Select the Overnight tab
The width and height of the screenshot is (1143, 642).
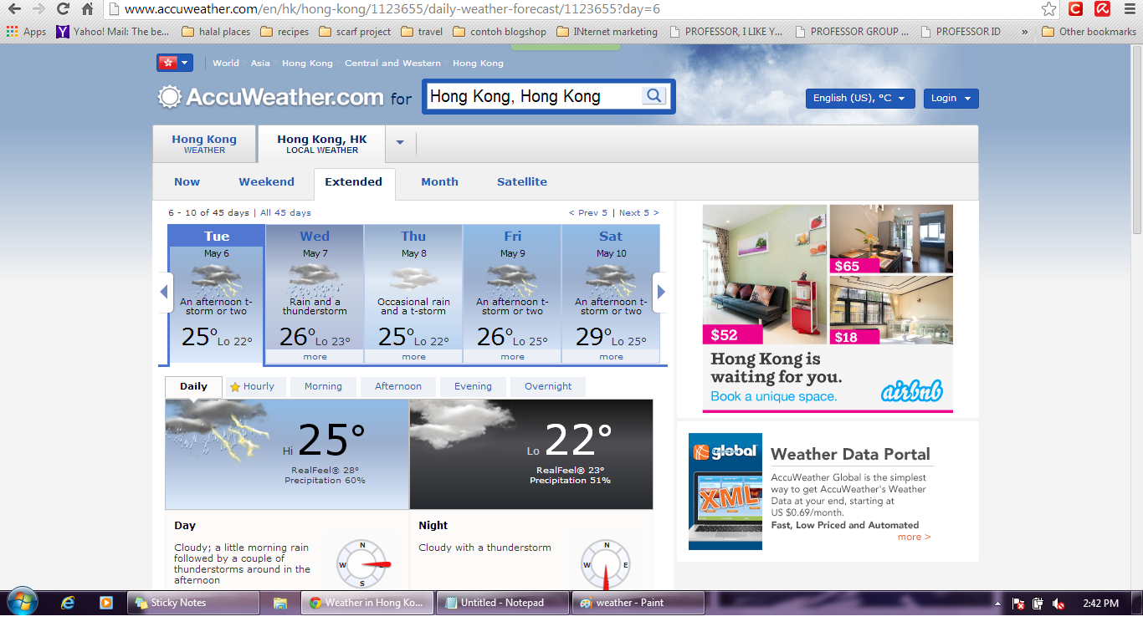[548, 387]
